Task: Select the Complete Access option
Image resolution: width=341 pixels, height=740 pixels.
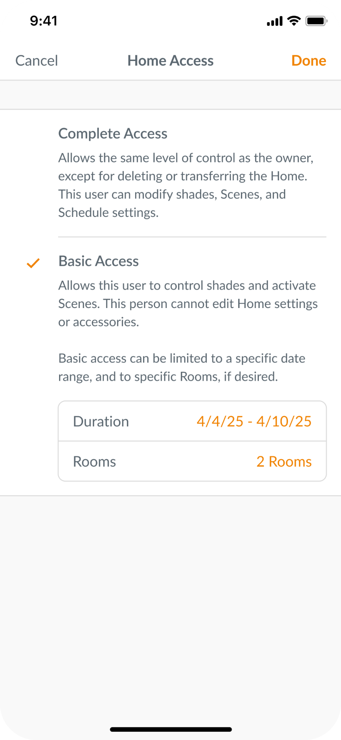Action: coord(113,134)
